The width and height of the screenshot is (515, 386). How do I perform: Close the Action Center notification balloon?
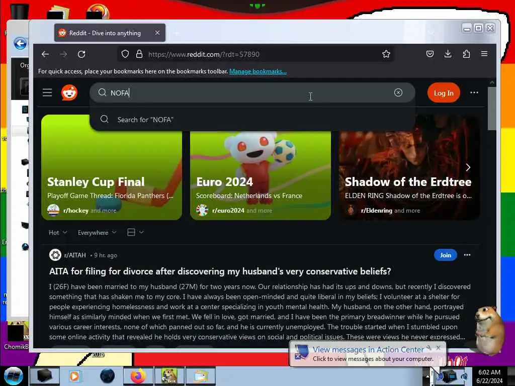(x=438, y=348)
